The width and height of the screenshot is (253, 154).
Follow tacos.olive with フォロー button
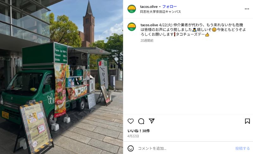(x=170, y=7)
